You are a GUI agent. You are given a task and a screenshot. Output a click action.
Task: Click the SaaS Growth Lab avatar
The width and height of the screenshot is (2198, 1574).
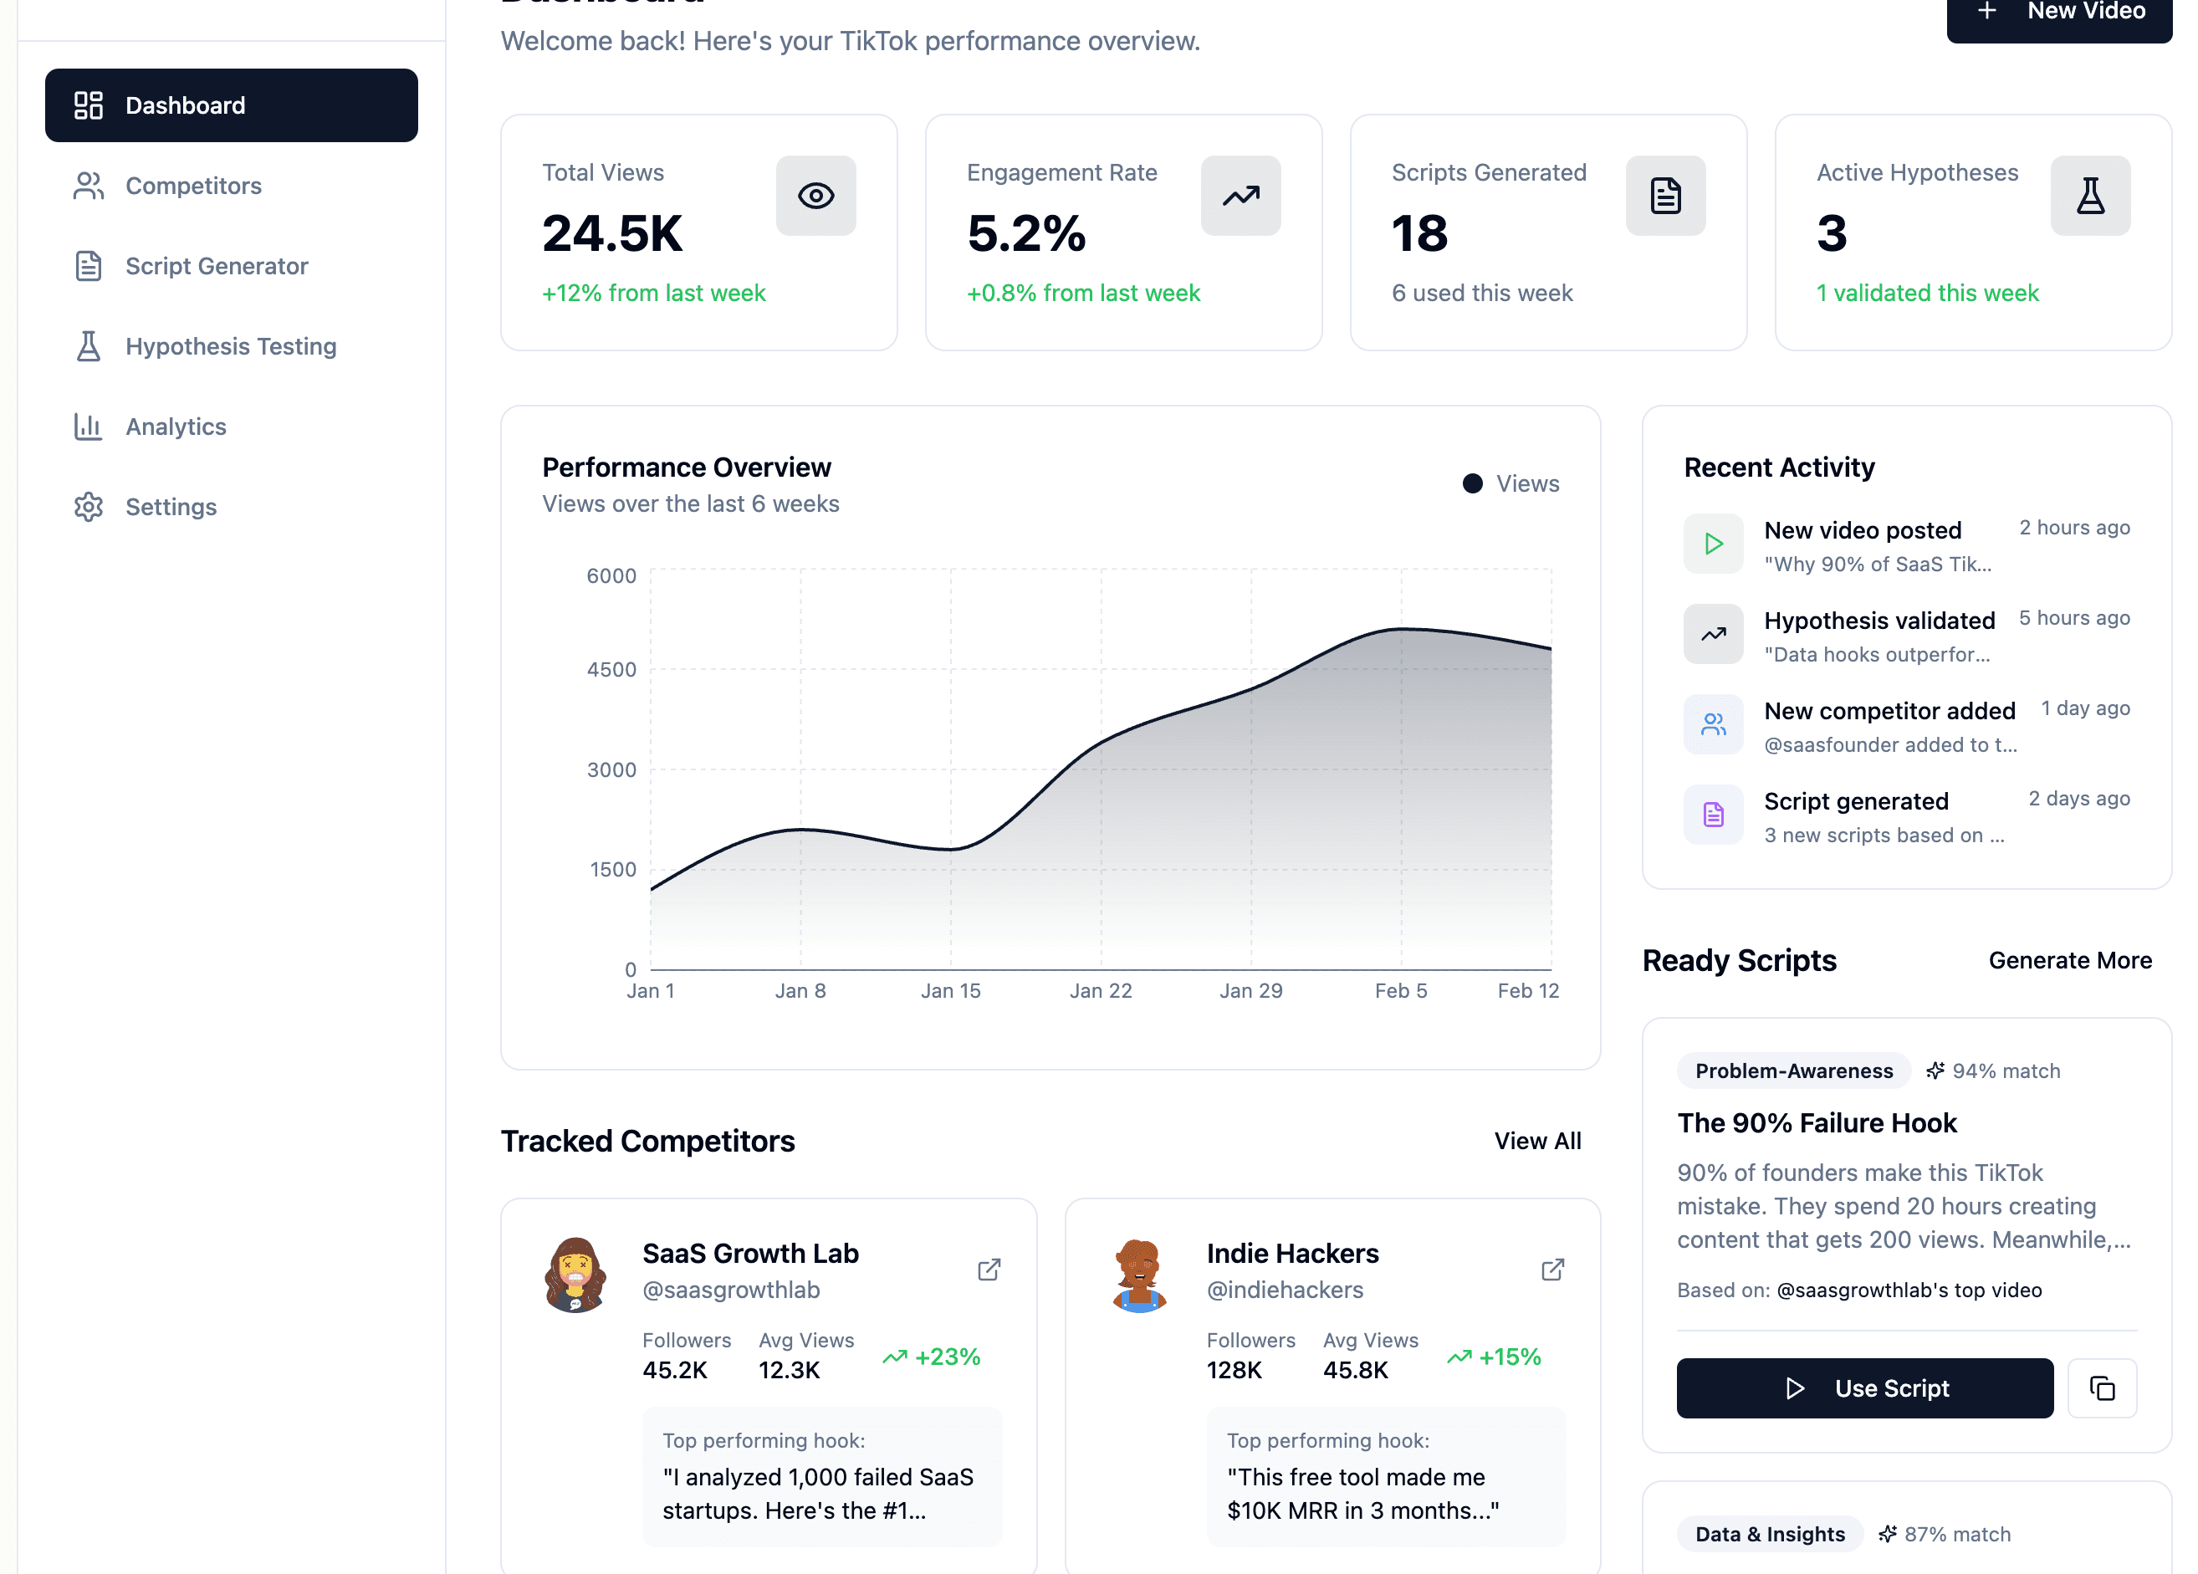(575, 1275)
